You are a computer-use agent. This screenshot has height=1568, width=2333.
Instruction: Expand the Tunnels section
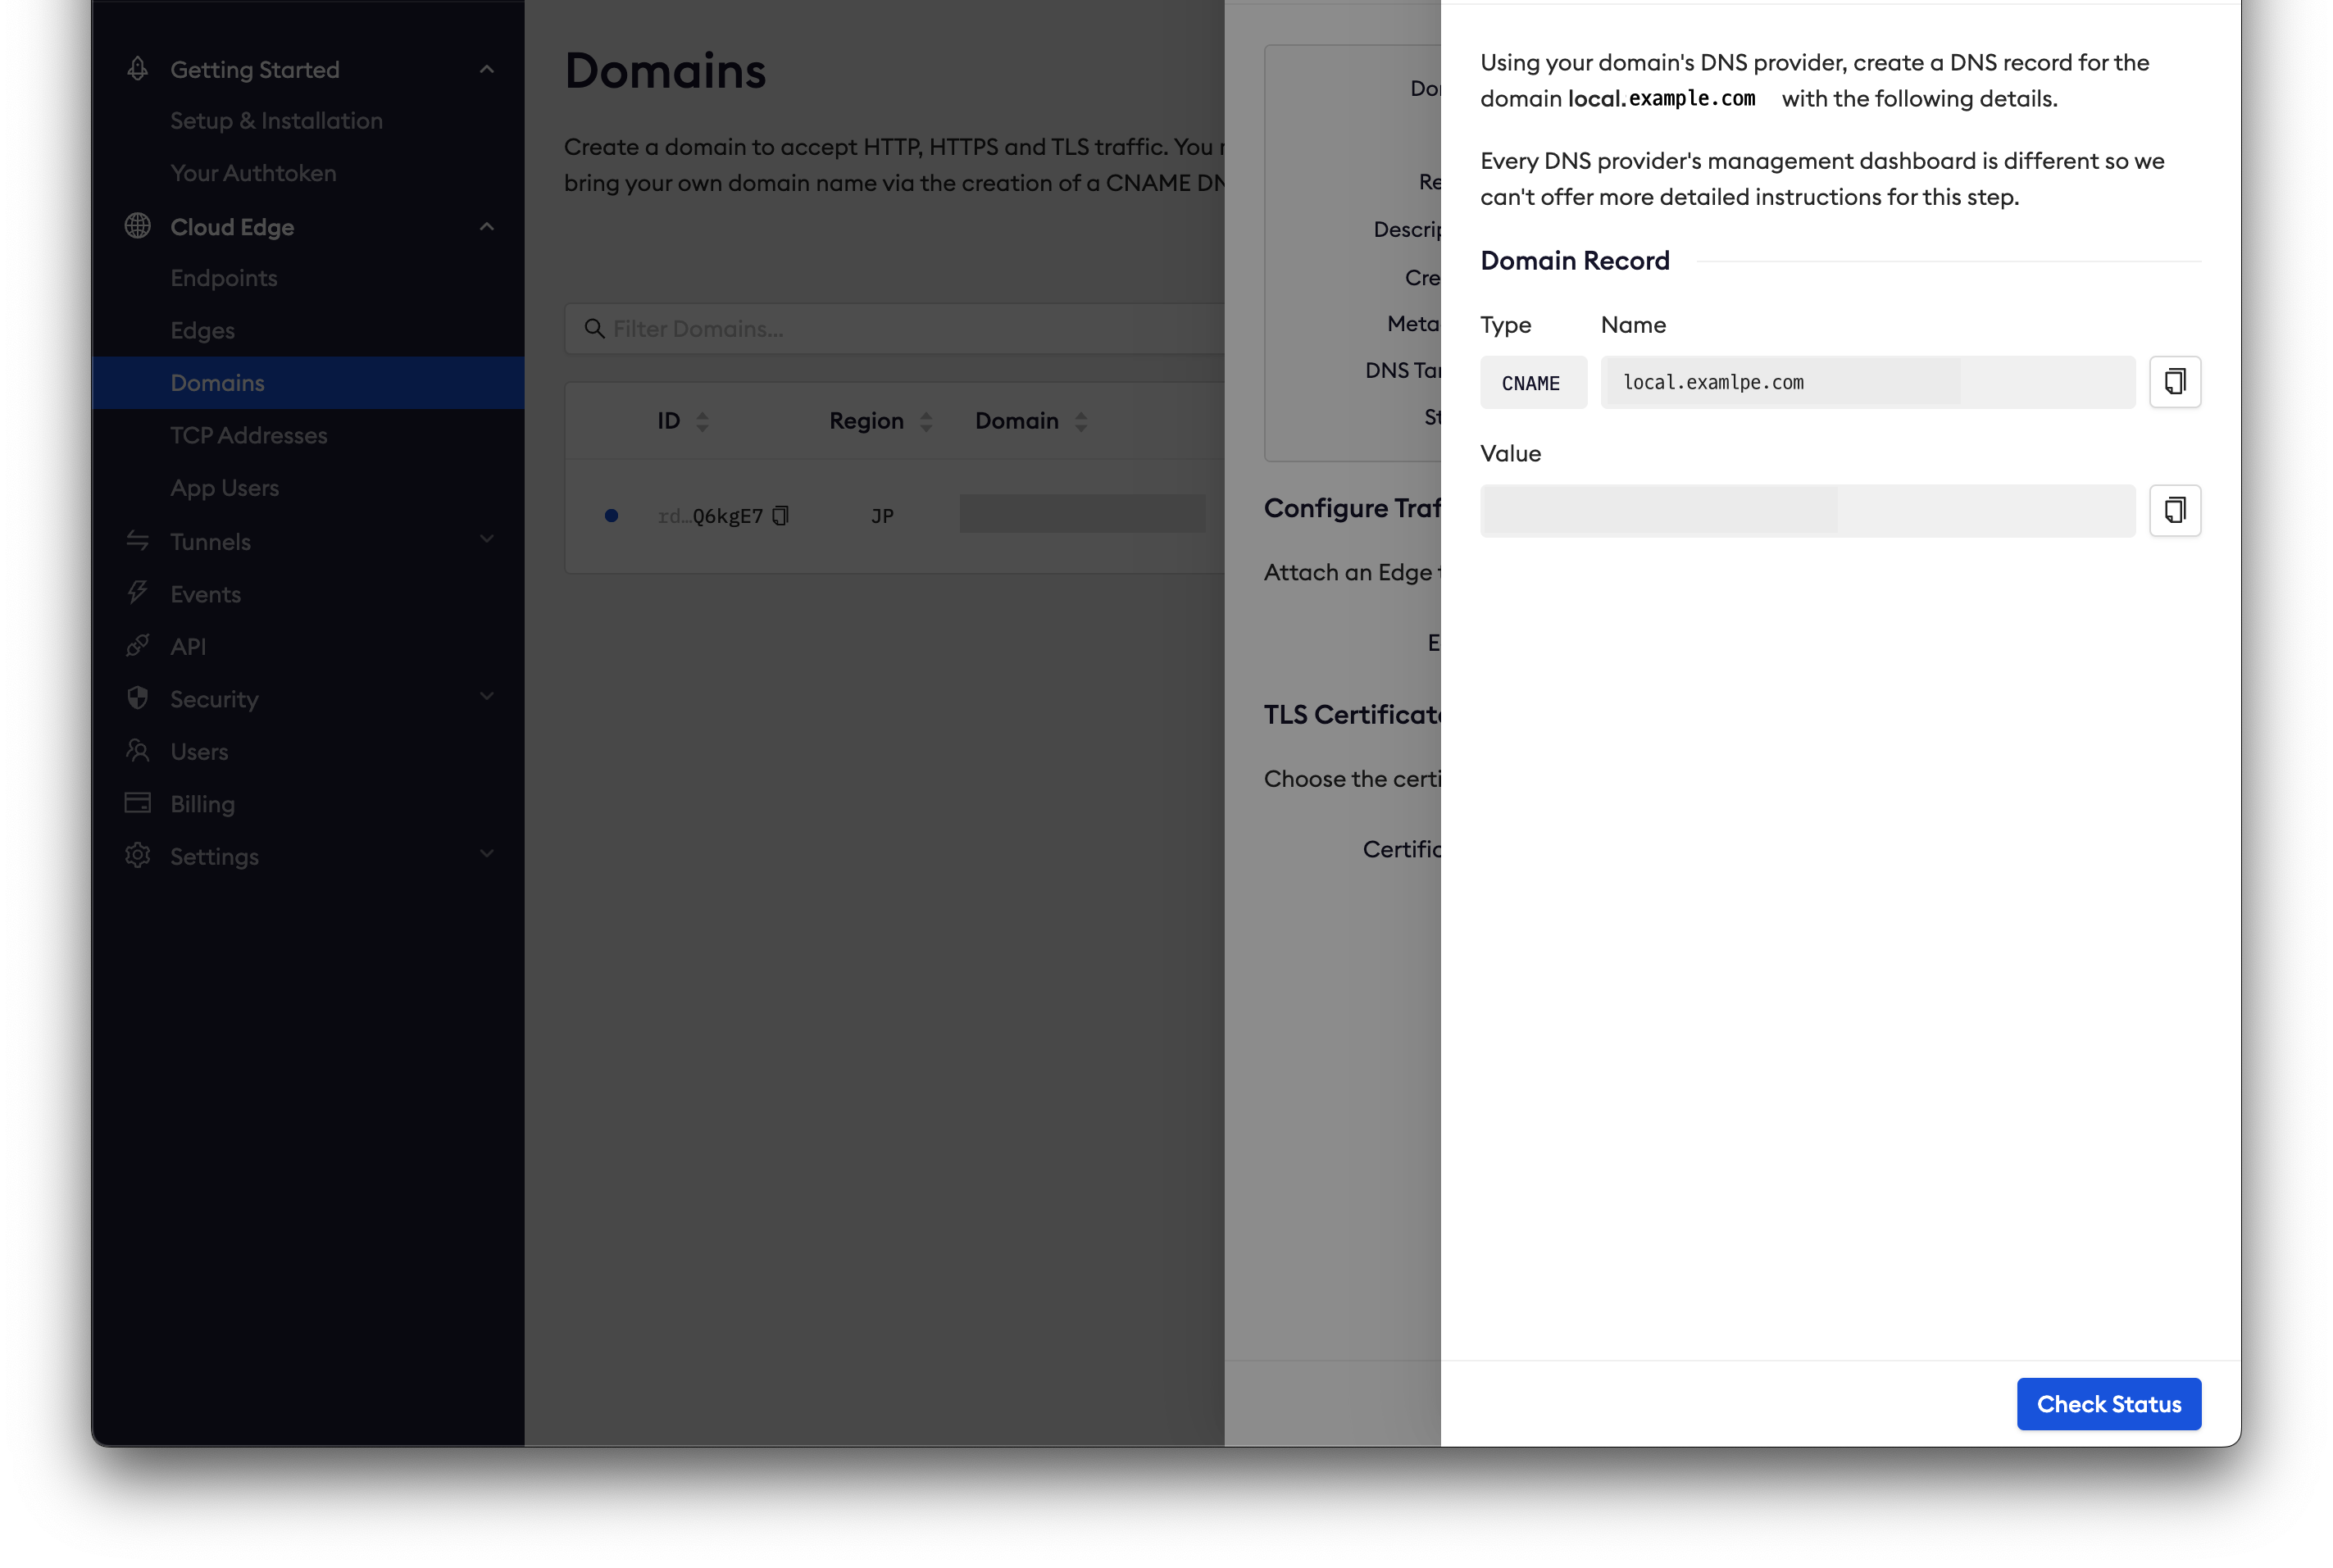pos(487,540)
